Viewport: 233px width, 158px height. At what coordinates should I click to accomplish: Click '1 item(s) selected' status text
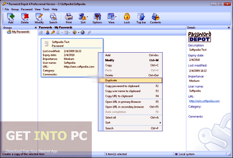pyautogui.click(x=116, y=154)
